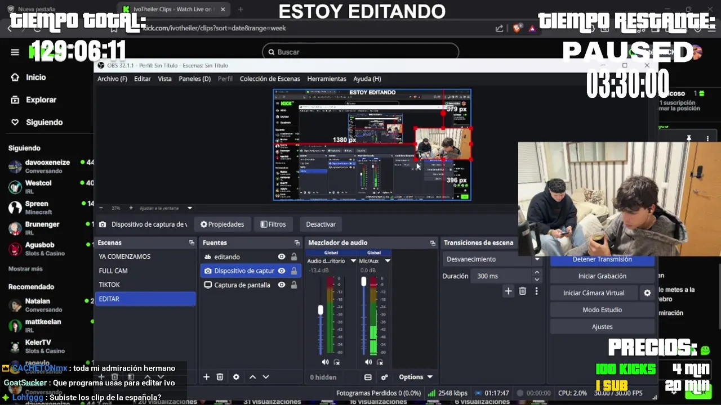Zoom in the OBS preview with plus
This screenshot has height=405, width=721.
[x=131, y=208]
